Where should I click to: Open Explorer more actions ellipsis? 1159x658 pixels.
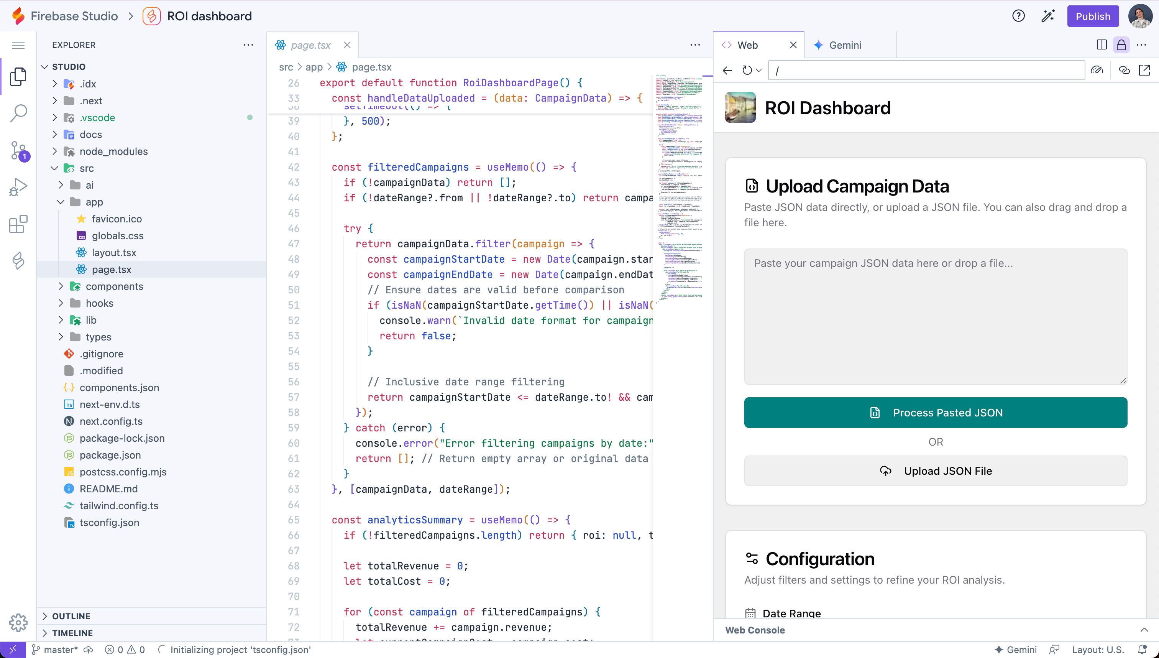click(248, 45)
